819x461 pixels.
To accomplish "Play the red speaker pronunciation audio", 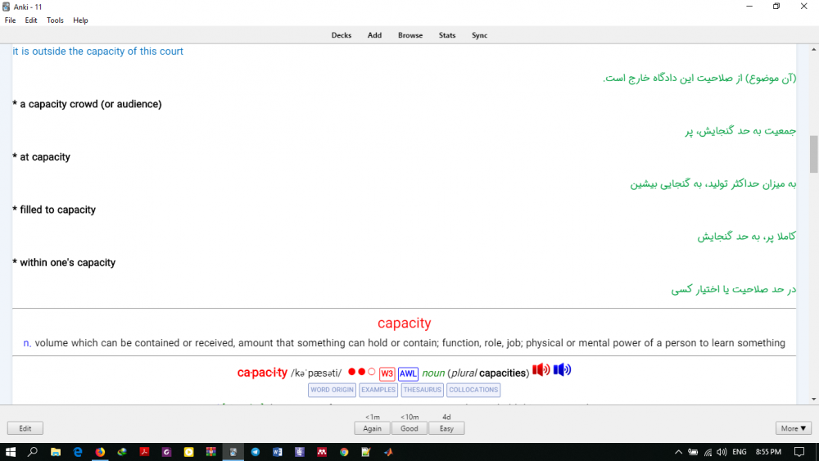I will (541, 370).
